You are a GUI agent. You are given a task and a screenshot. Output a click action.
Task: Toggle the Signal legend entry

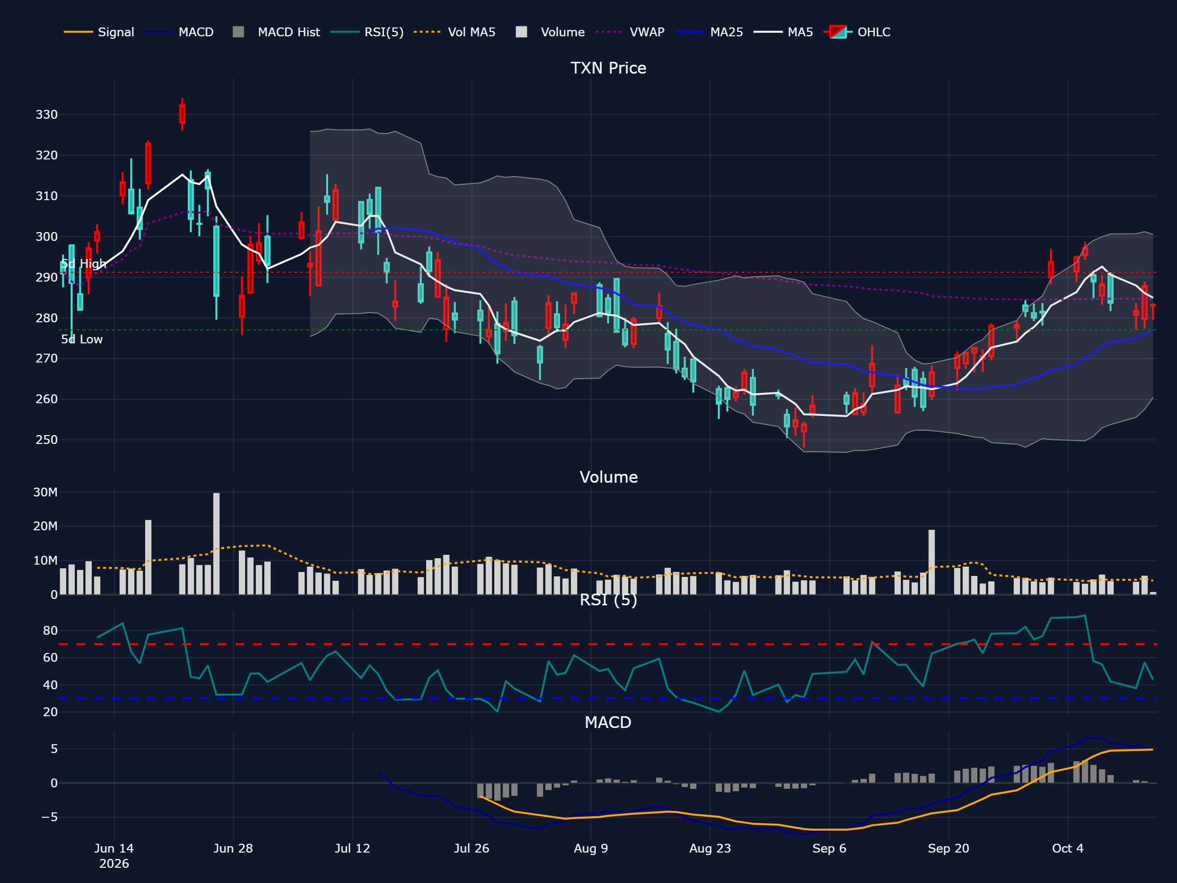tap(99, 32)
